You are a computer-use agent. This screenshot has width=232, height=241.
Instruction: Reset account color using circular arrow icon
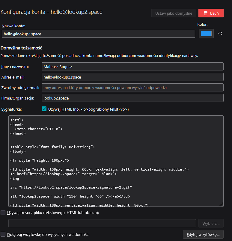(220, 34)
